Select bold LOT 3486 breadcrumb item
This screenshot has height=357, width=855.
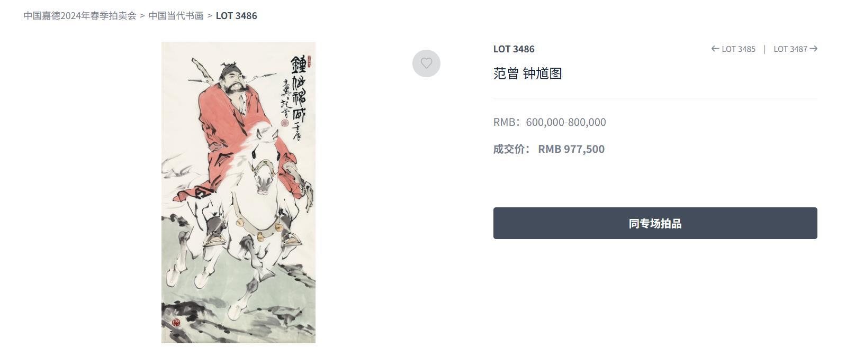click(236, 15)
